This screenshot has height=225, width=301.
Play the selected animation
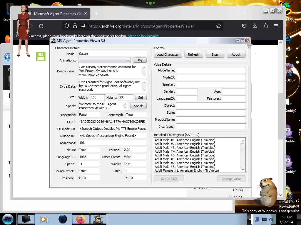139,60
